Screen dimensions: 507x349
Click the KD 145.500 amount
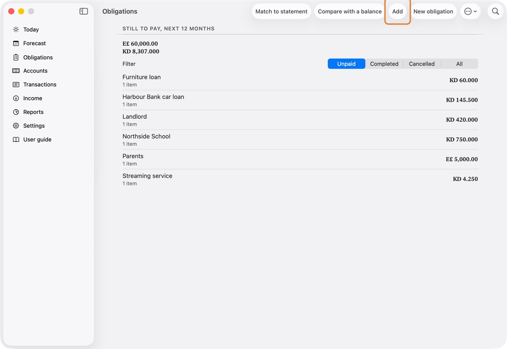click(462, 100)
